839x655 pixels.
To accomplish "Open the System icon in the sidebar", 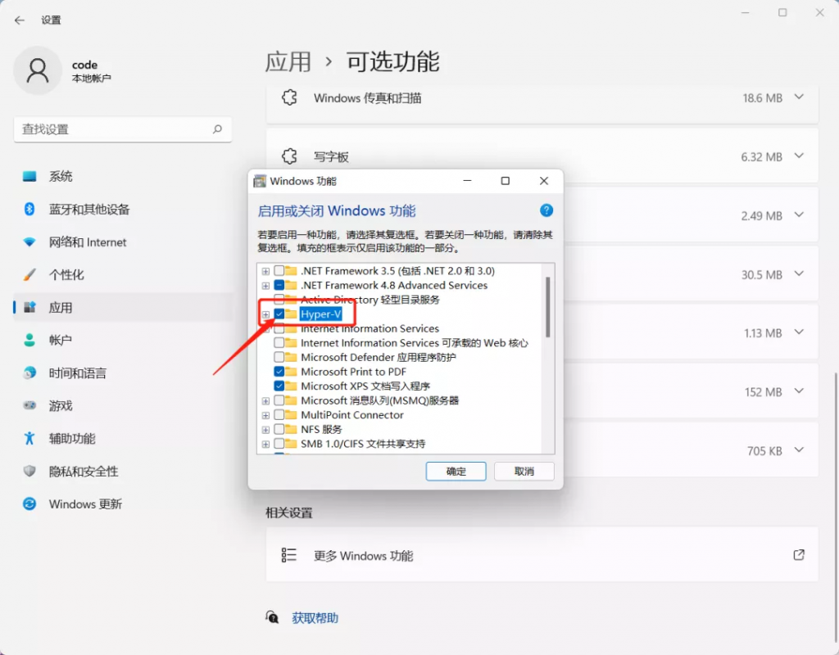I will 29,177.
